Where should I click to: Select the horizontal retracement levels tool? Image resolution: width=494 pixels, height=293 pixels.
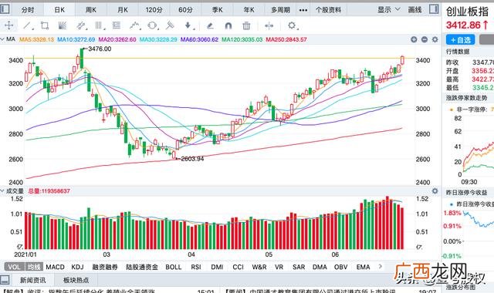tap(117, 25)
